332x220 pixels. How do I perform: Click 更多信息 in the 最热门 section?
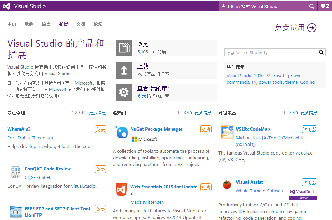203,113
